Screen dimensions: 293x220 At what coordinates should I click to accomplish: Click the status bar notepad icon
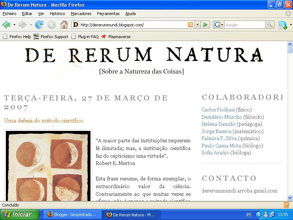(x=286, y=205)
